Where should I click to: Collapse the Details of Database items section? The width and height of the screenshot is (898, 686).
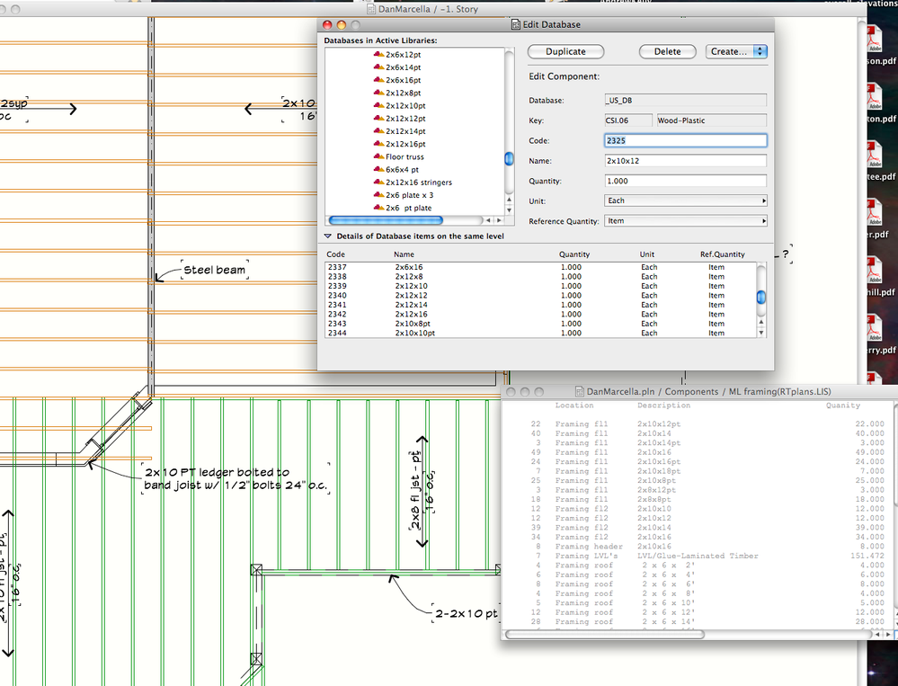pos(328,236)
